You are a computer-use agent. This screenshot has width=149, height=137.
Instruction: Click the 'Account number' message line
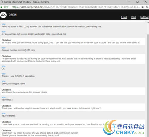point(18,50)
